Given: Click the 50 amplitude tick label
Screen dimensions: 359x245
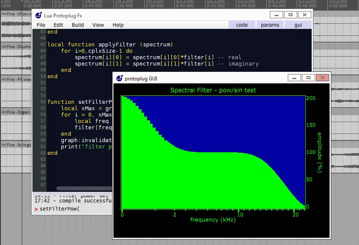Looking at the screenshot, I should [309, 179].
